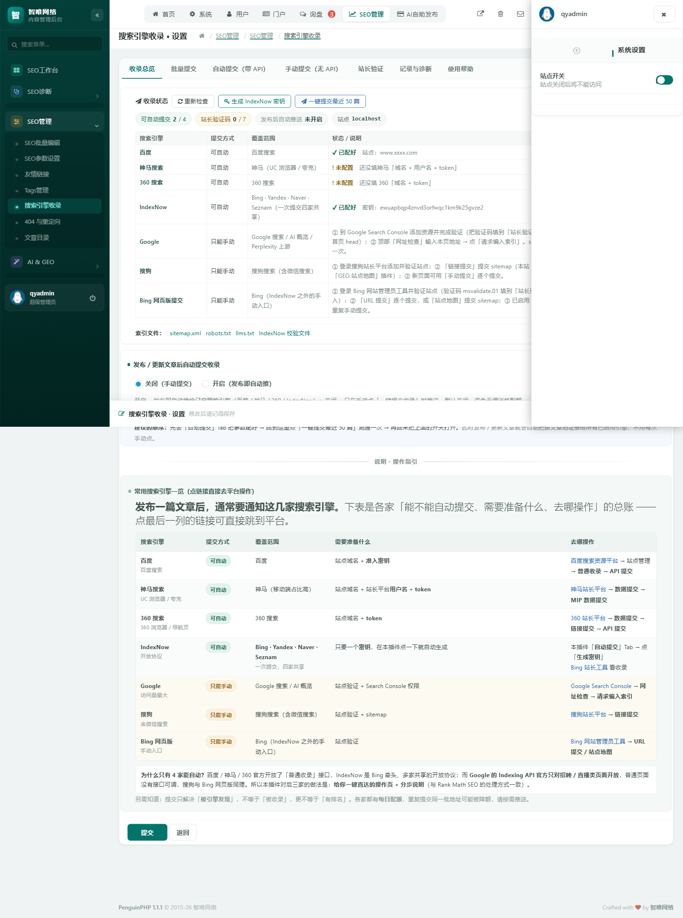Image resolution: width=683 pixels, height=918 pixels.
Task: Click the qyadmin avatar in the right panel
Action: tap(547, 14)
